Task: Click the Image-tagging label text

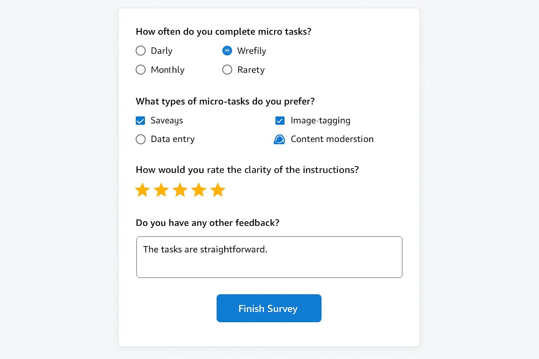Action: [x=320, y=121]
